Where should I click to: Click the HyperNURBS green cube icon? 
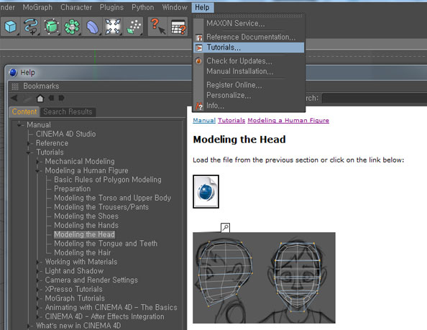pos(51,27)
